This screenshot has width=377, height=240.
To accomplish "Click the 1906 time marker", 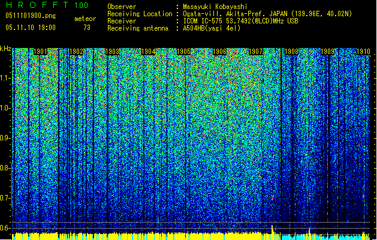I will point(219,52).
